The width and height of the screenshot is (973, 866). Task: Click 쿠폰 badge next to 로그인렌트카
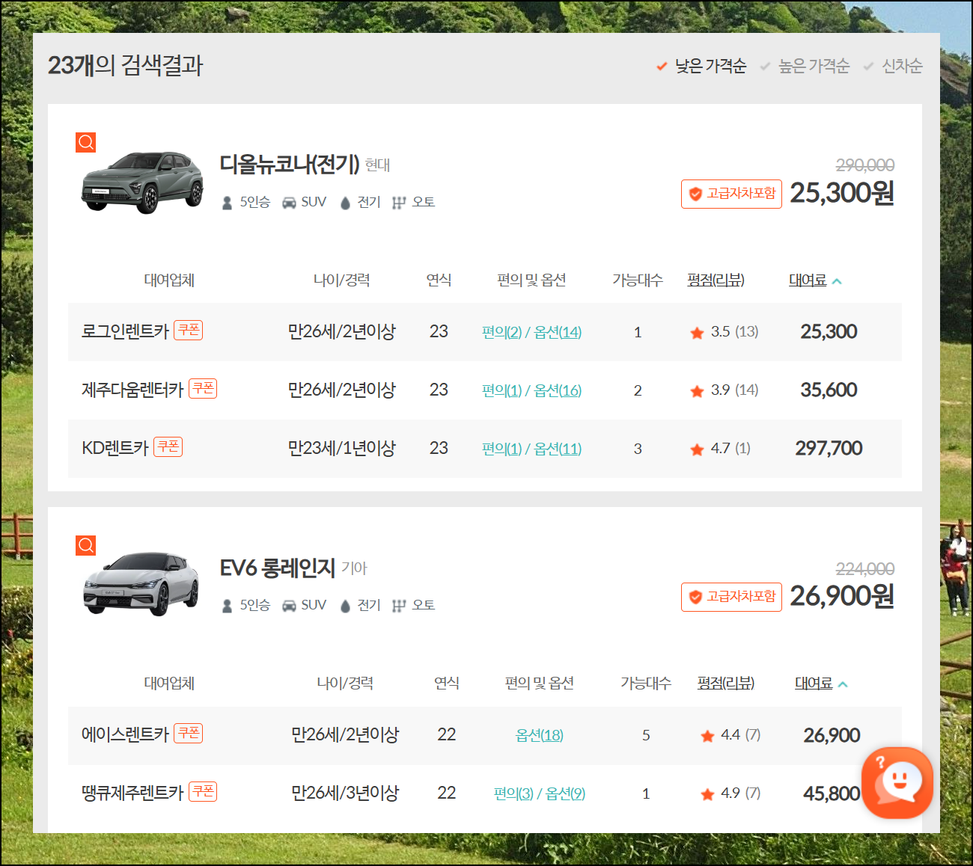pyautogui.click(x=189, y=330)
